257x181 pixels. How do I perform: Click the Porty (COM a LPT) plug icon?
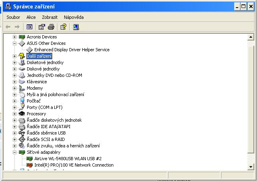point(22,107)
